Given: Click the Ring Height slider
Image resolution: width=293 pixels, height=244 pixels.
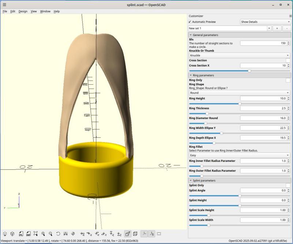Looking at the screenshot, I should pos(239,104).
